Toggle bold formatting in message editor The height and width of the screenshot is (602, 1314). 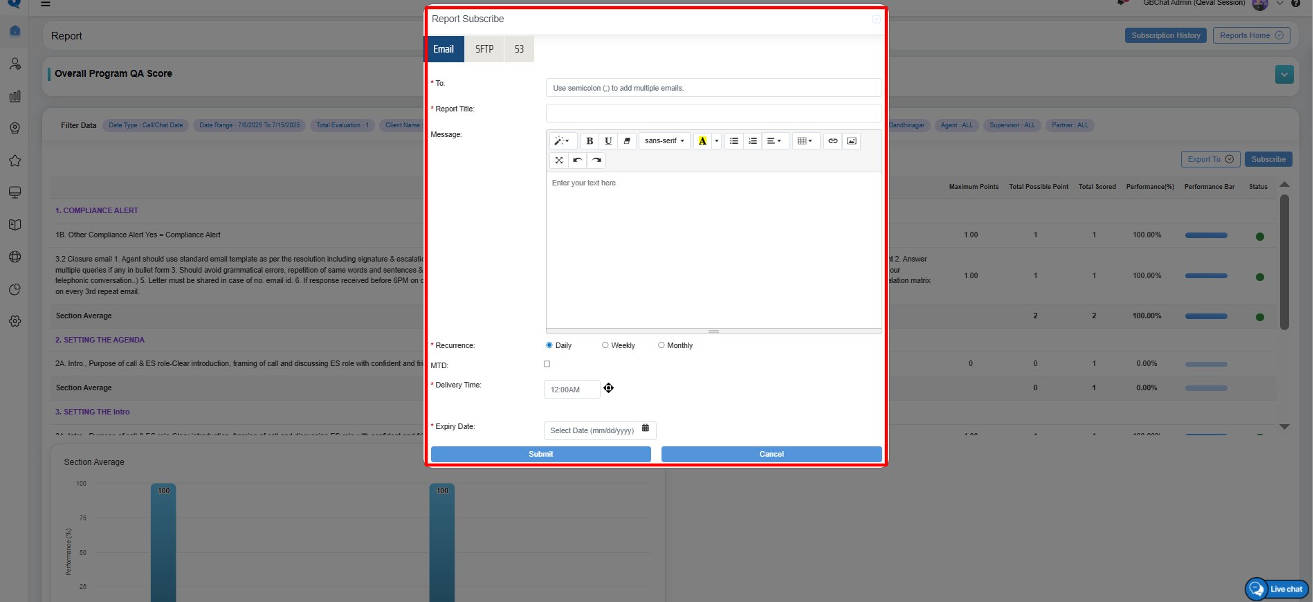[x=590, y=141]
